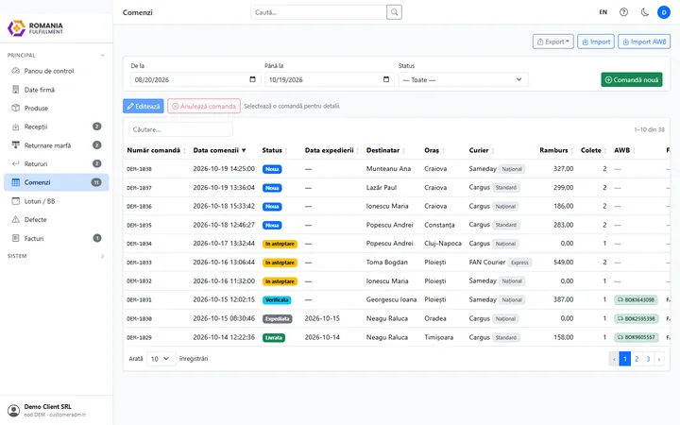Open the De la date calendar icon
The width and height of the screenshot is (680, 425).
(252, 79)
